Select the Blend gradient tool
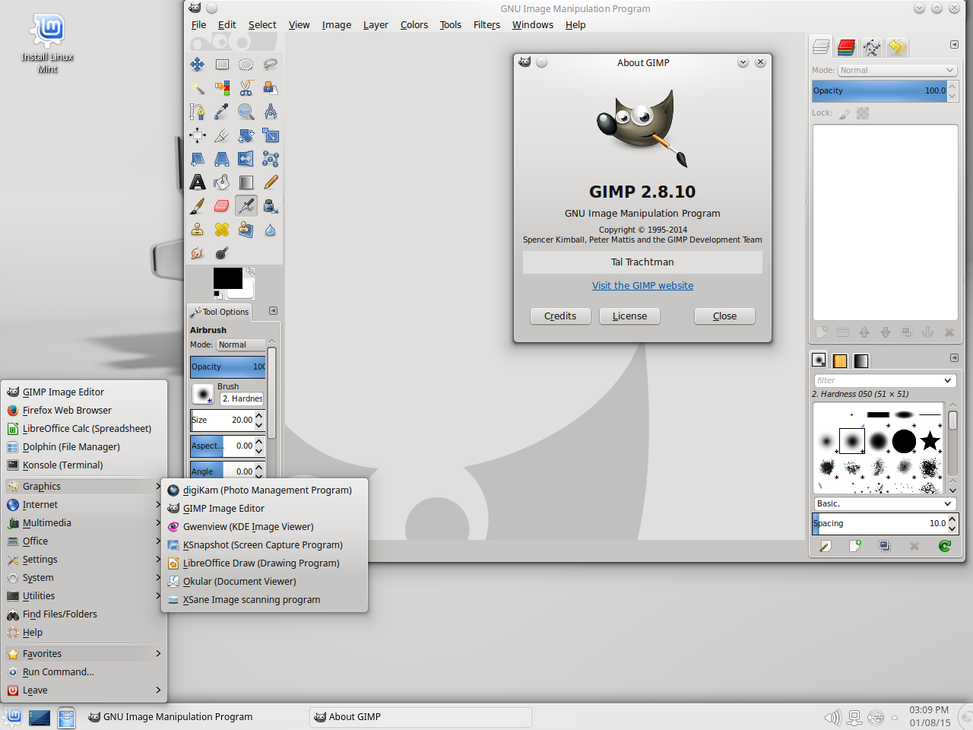 pyautogui.click(x=246, y=182)
